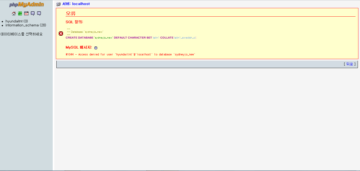Click the green Exit logout icon

20,13
